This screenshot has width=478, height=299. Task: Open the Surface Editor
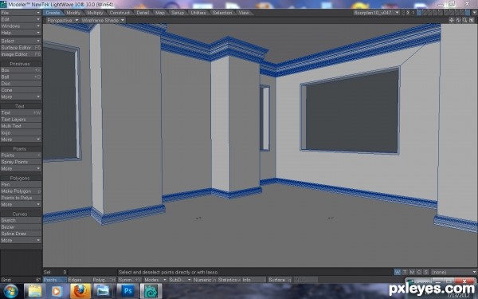tap(21, 47)
